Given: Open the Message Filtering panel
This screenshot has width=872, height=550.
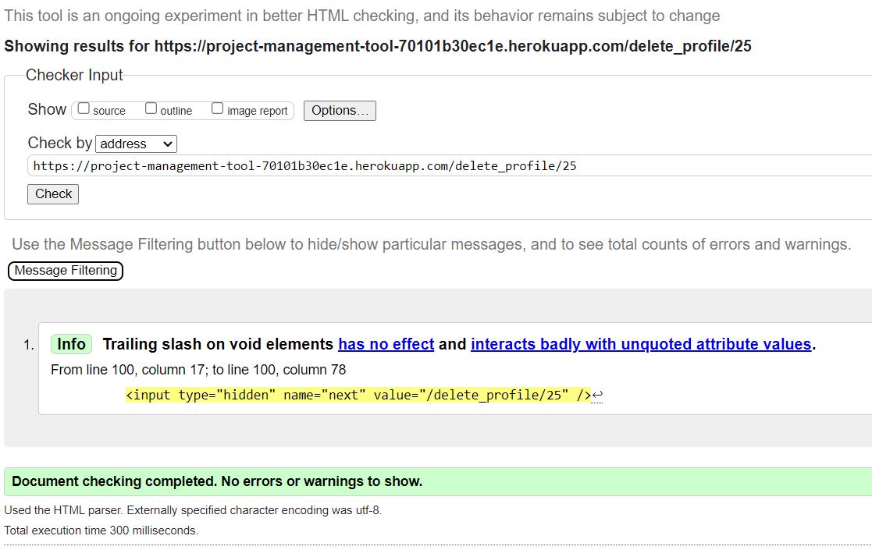Looking at the screenshot, I should (x=66, y=271).
